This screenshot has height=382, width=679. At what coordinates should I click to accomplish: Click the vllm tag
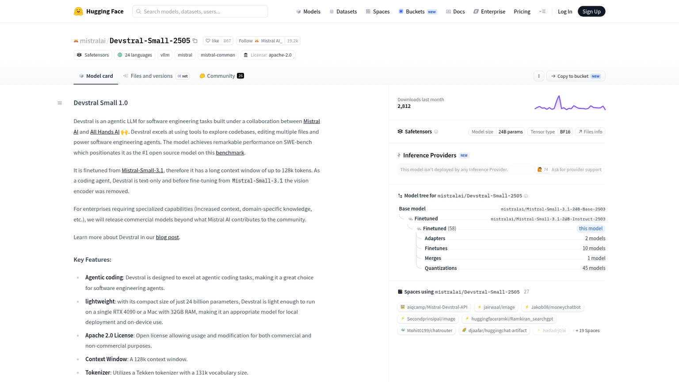point(165,55)
